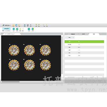107x107 pixels.
Task: Open the application logo dropdown menu
Action: tap(6, 25)
